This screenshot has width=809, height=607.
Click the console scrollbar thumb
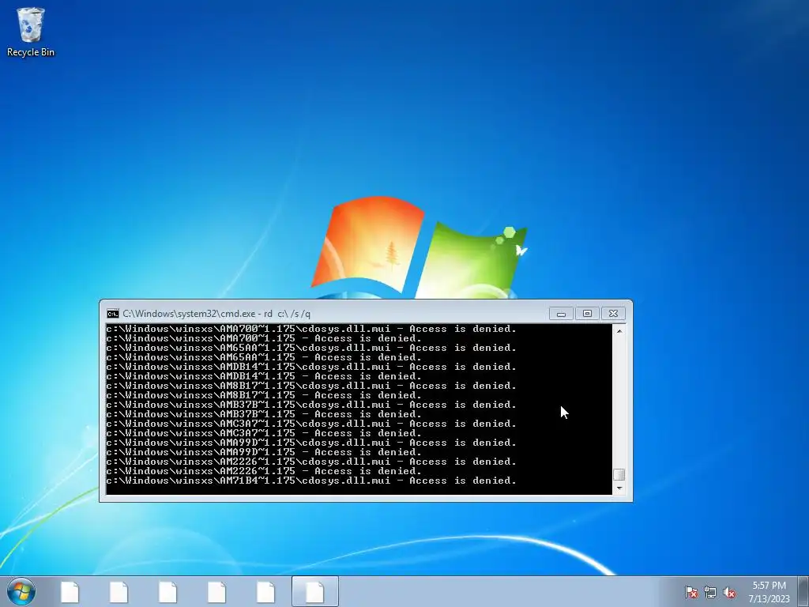click(619, 474)
